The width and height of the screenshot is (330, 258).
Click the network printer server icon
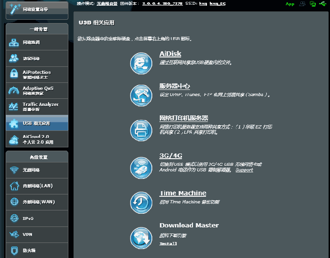coord(141,130)
